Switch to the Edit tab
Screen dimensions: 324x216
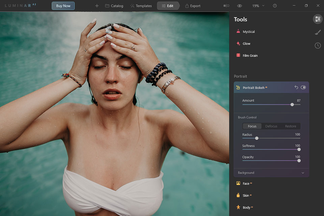coord(168,6)
